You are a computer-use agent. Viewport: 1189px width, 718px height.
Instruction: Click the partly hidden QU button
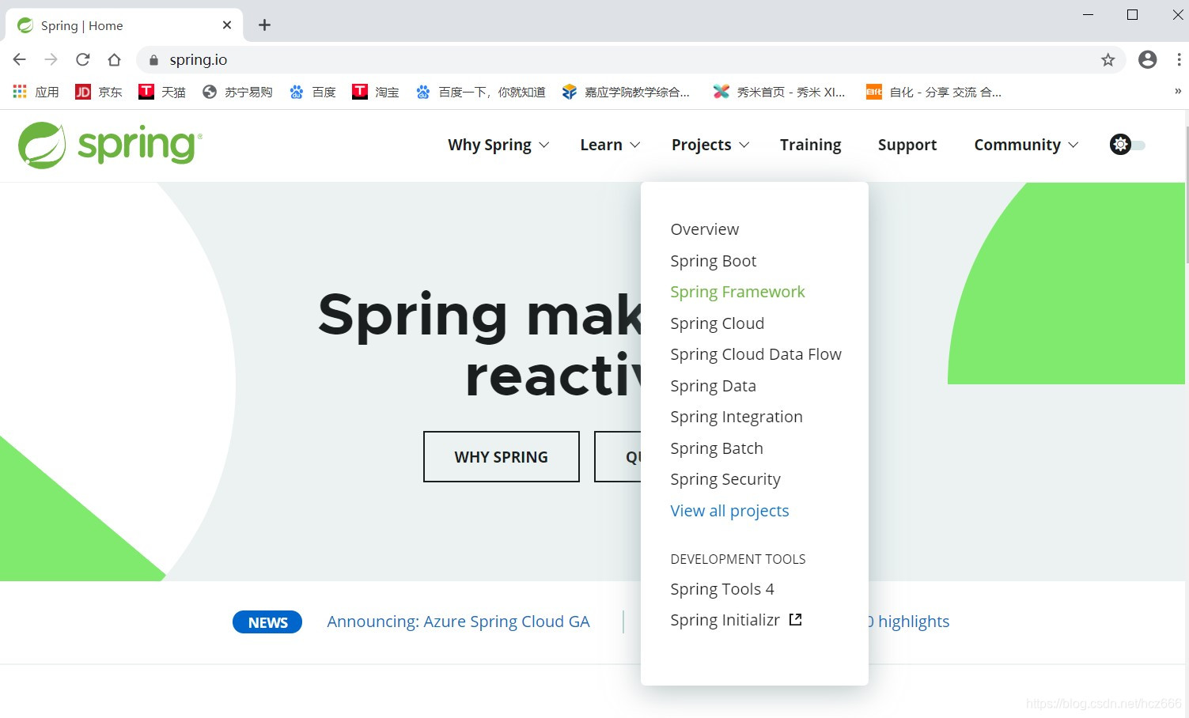click(618, 457)
